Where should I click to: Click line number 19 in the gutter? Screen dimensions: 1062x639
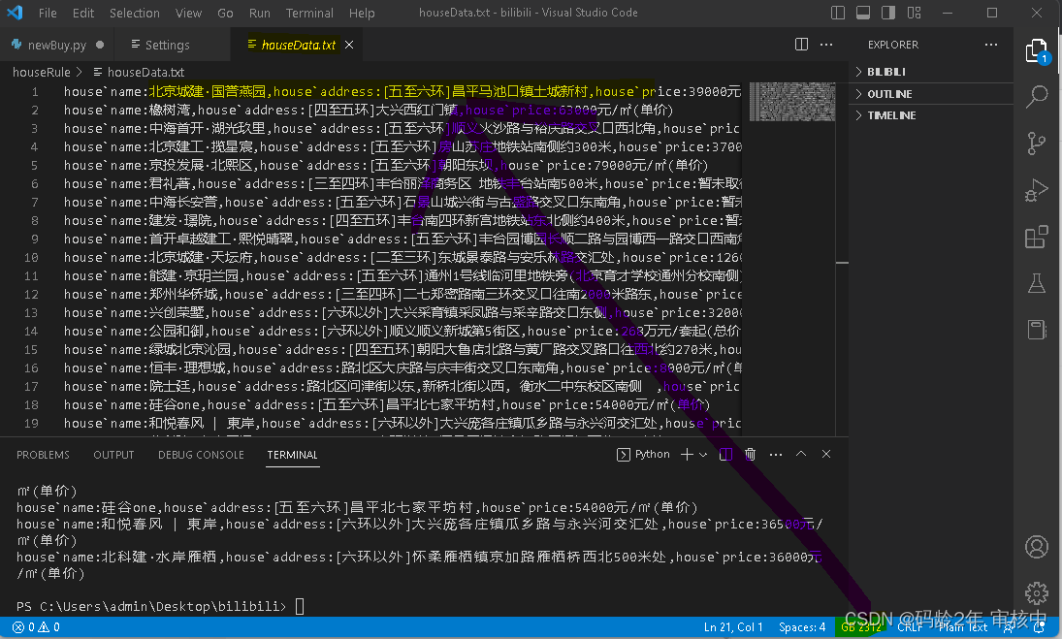tap(31, 424)
